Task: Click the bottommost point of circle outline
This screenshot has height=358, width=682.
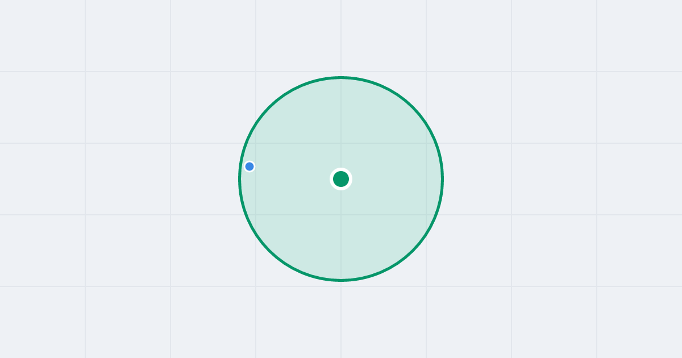Action: [x=341, y=280]
